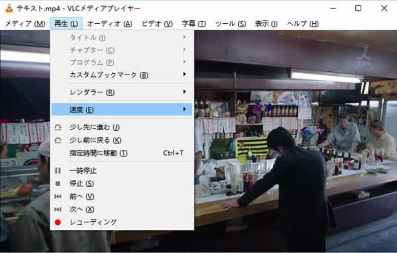
Task: Choose 停止 (S) to stop playback
Action: [x=122, y=184]
